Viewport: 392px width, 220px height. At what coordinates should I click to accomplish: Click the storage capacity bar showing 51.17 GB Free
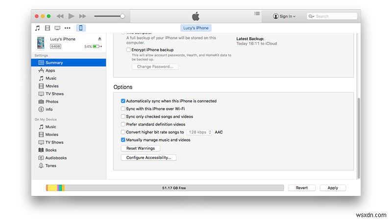(x=165, y=188)
